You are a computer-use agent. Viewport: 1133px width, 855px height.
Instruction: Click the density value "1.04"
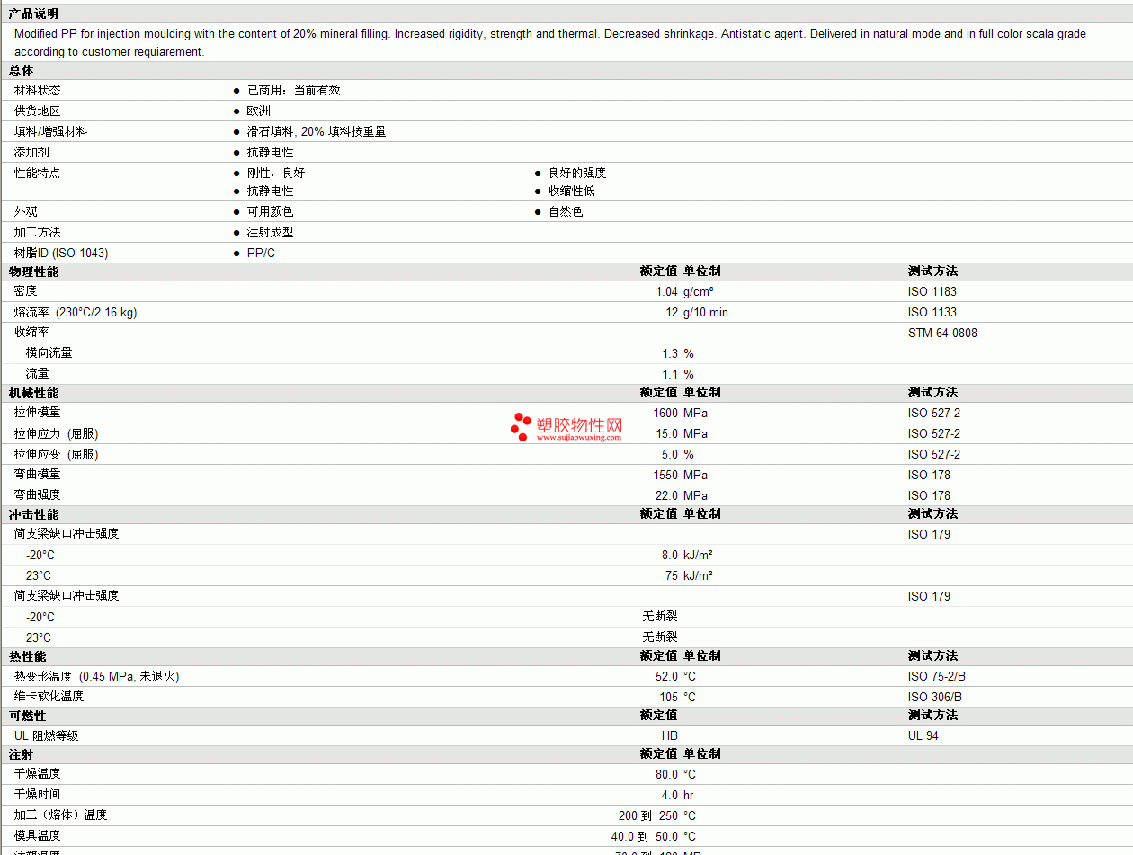tap(666, 291)
